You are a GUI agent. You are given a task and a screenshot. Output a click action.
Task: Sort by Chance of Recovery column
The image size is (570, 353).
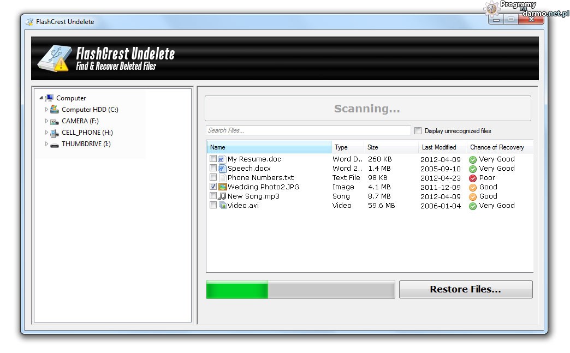pos(497,147)
